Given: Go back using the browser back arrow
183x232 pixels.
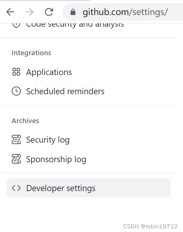Looking at the screenshot, I should point(10,12).
